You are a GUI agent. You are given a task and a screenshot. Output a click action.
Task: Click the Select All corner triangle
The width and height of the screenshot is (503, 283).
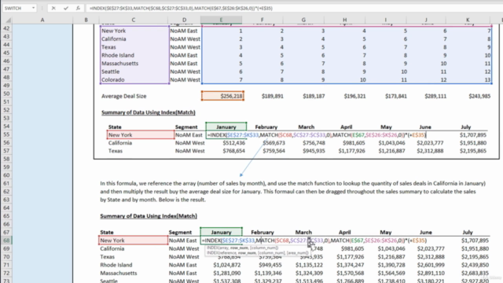tap(7, 20)
